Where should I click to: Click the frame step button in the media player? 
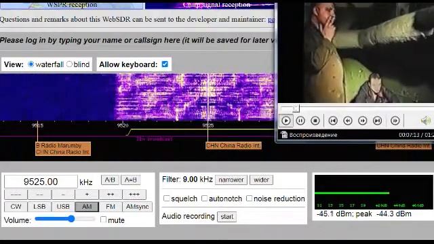coord(395,121)
